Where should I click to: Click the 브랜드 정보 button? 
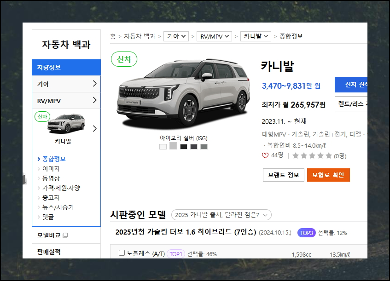click(x=284, y=175)
